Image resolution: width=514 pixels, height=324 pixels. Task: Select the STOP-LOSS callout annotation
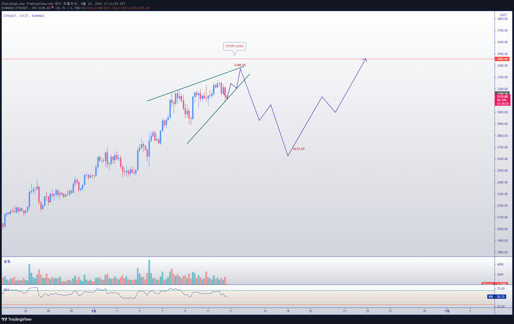point(235,46)
